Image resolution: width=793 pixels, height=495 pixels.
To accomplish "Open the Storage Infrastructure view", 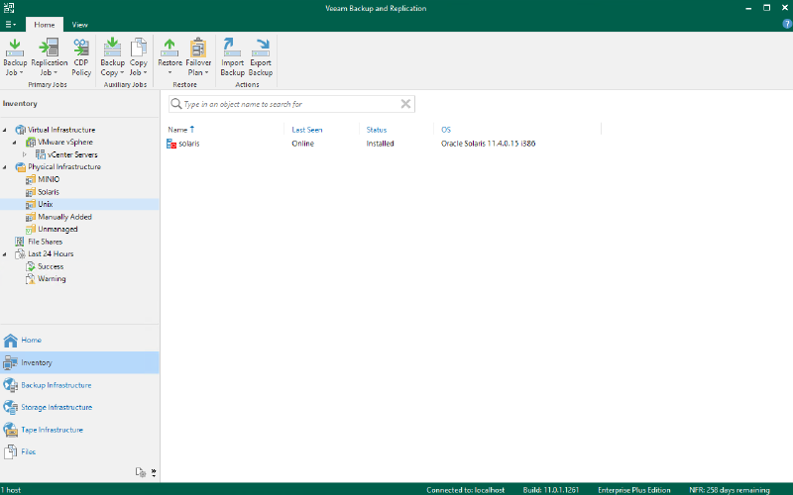I will [x=79, y=407].
